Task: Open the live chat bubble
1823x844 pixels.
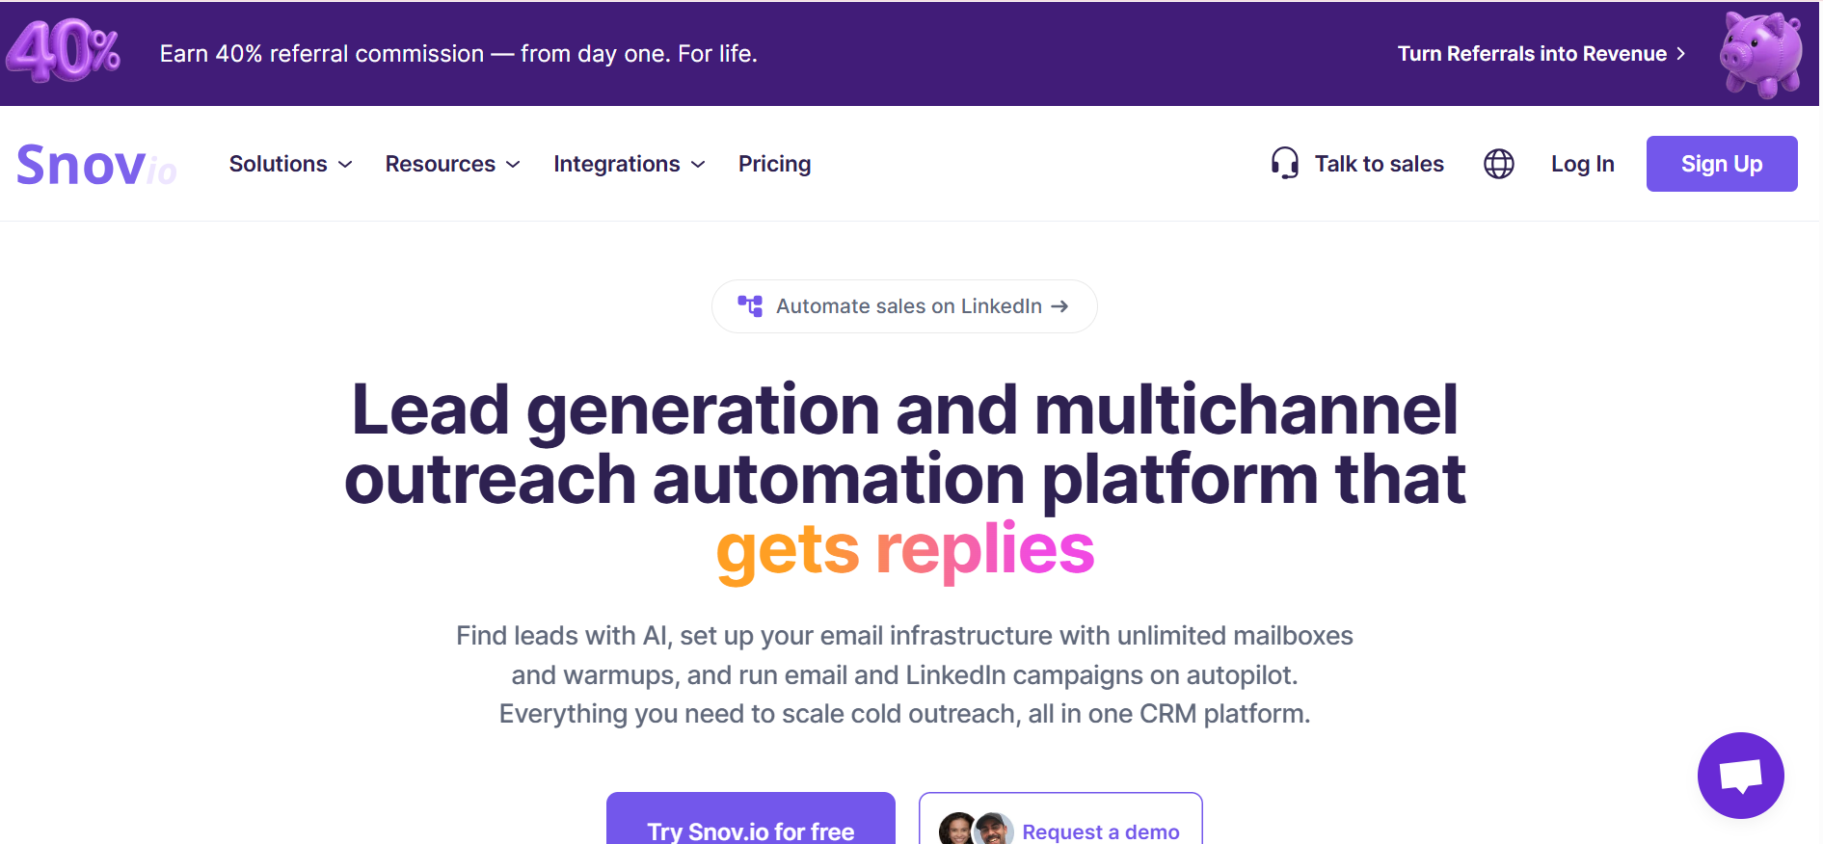Action: (1740, 775)
